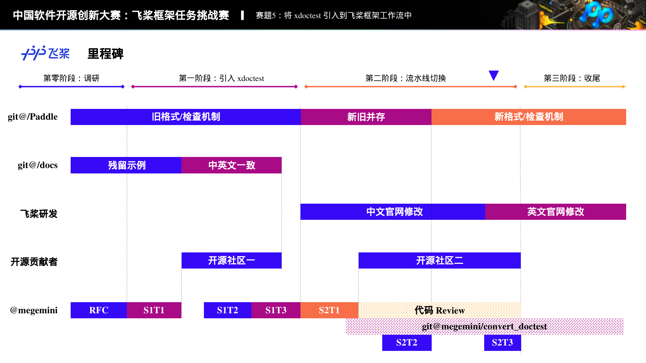This screenshot has height=363, width=646.
Task: Click the 英文官网修改 bar
Action: [555, 212]
